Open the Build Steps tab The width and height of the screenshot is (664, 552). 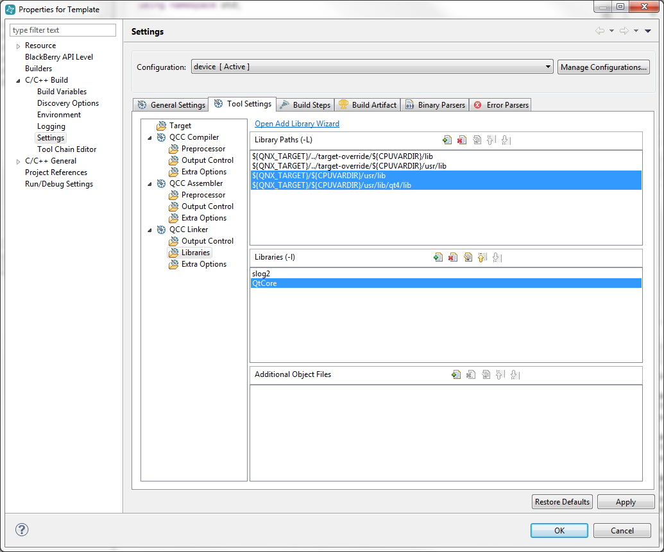tap(305, 105)
